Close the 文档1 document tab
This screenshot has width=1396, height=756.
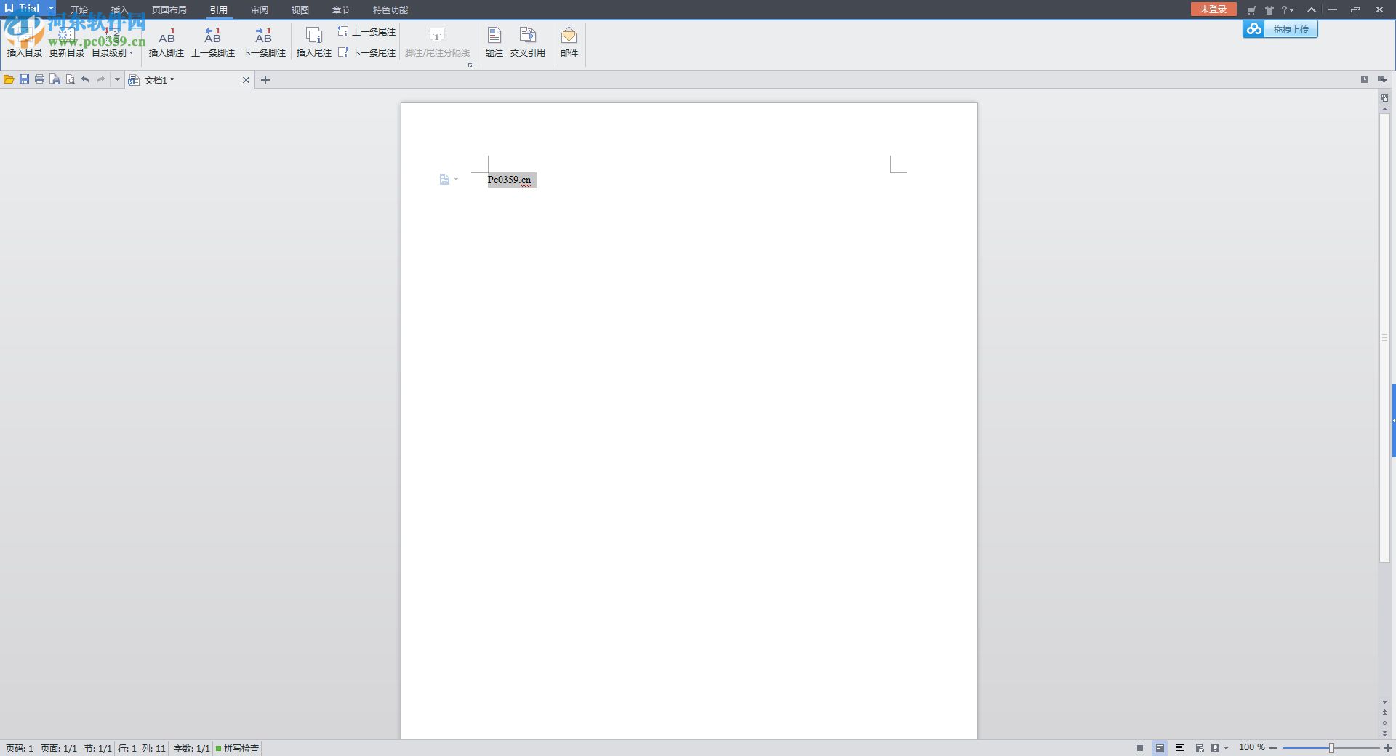click(246, 80)
